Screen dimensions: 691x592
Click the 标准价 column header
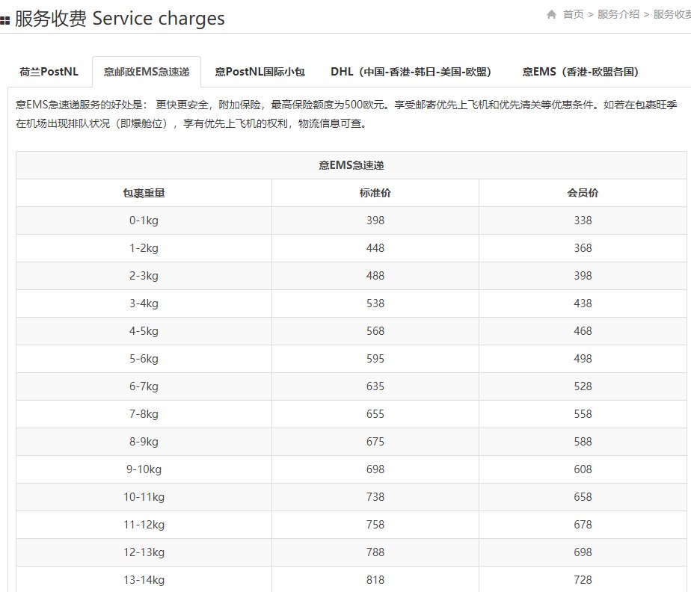(375, 193)
